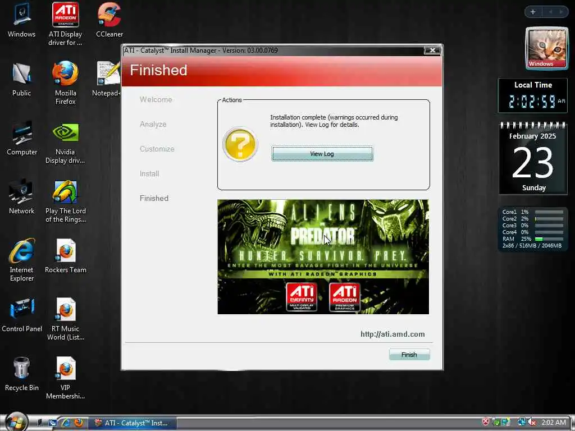Click the sidebar next page arrow
The height and width of the screenshot is (431, 575).
[561, 12]
